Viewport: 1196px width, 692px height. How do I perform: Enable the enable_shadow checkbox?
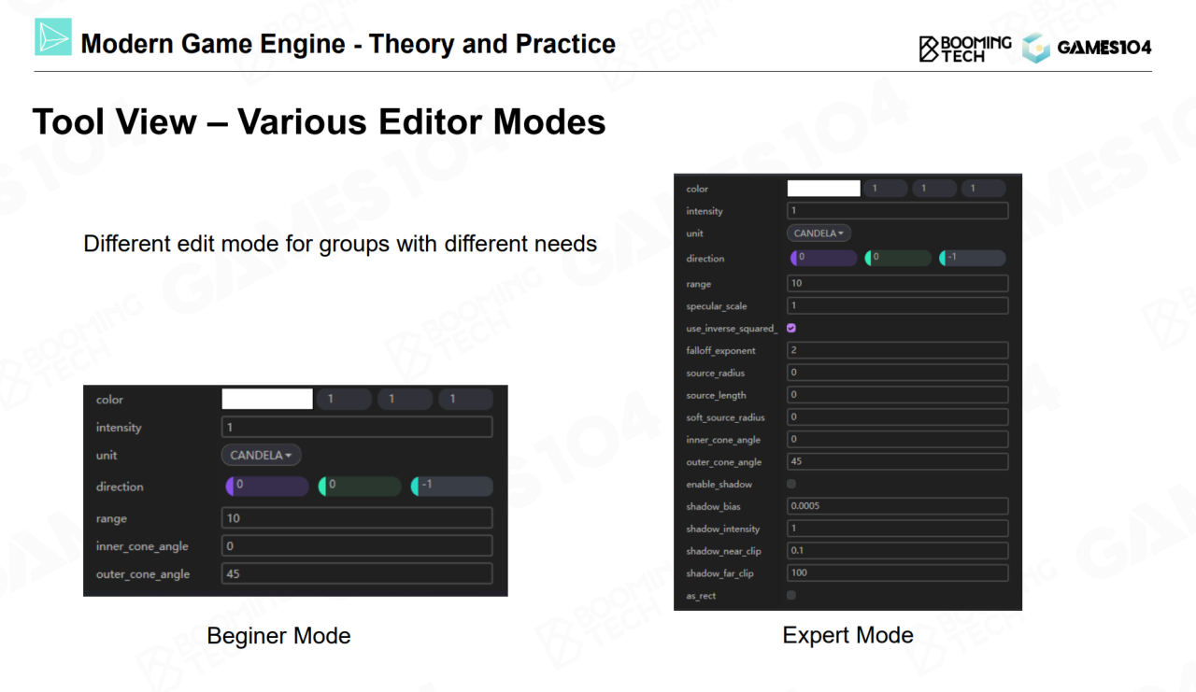791,485
